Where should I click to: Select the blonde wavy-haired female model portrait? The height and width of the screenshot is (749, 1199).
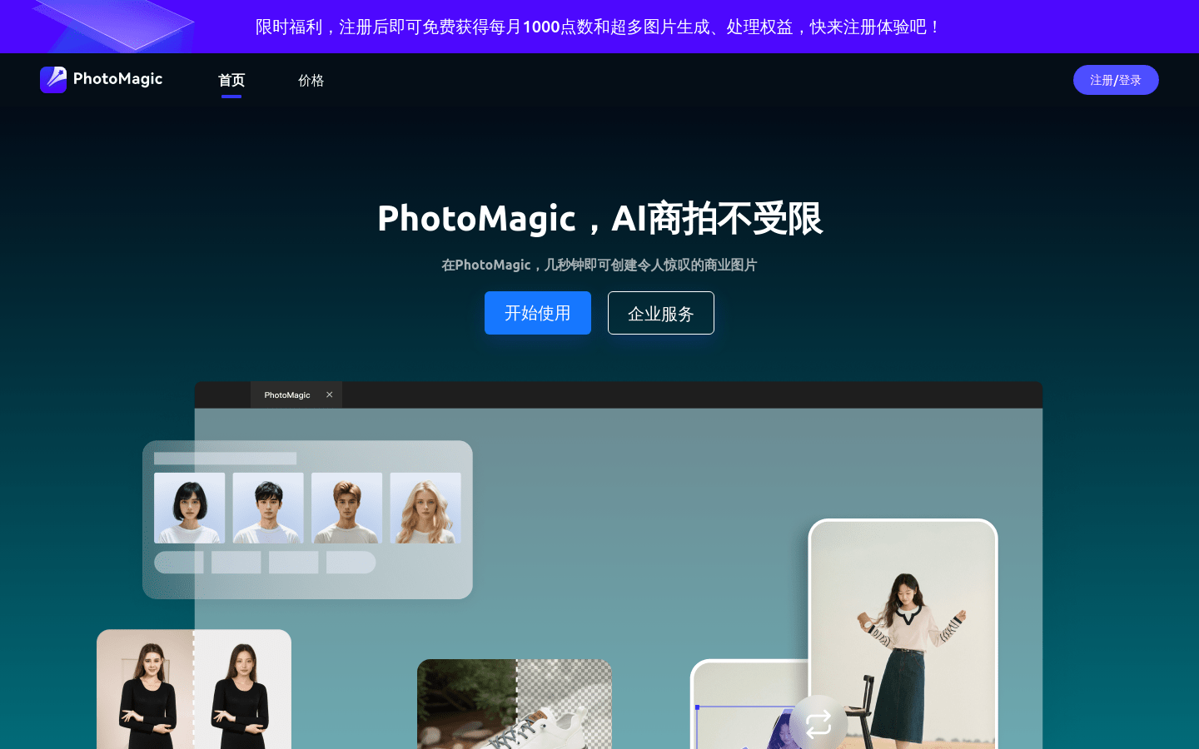tap(425, 508)
